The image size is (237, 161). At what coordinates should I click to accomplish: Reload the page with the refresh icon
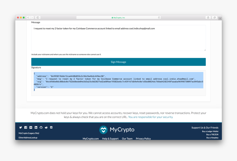click(159, 18)
